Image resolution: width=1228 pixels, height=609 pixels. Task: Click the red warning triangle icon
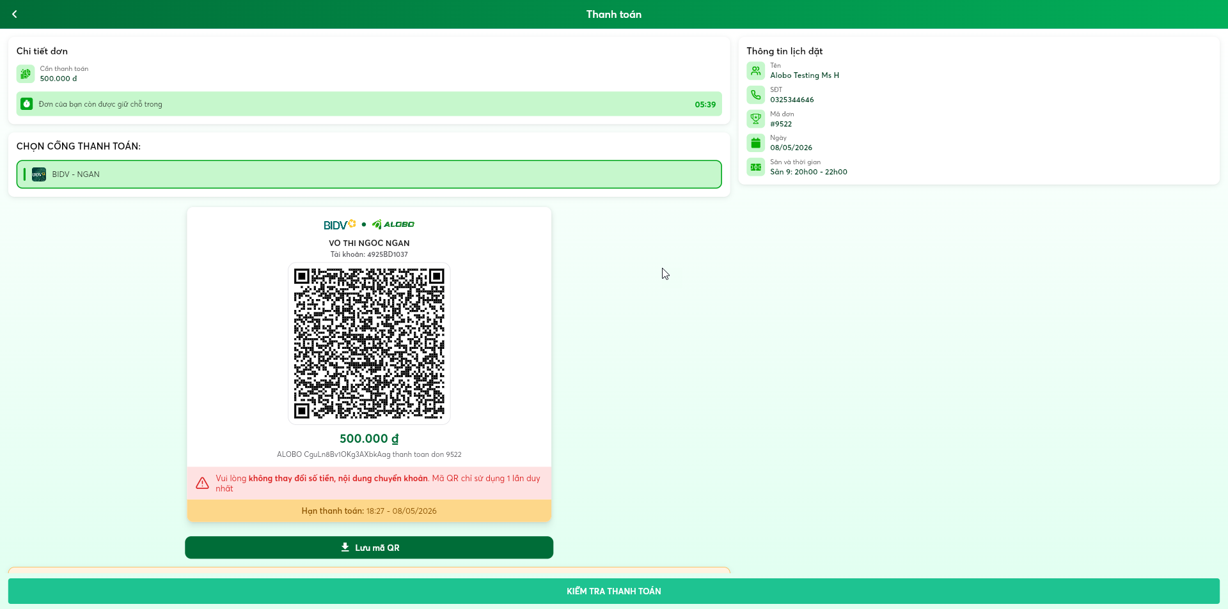click(x=202, y=483)
